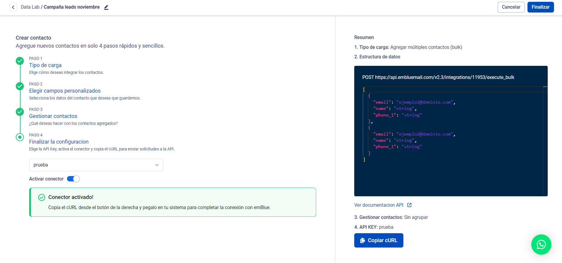Disable the Activar conector toggle
The height and width of the screenshot is (263, 562).
point(73,179)
